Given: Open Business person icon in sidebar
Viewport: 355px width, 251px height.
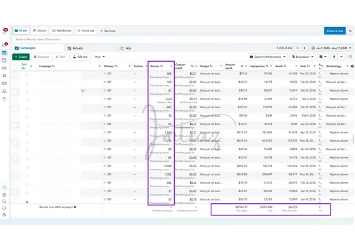Looking at the screenshot, I should point(4,91).
